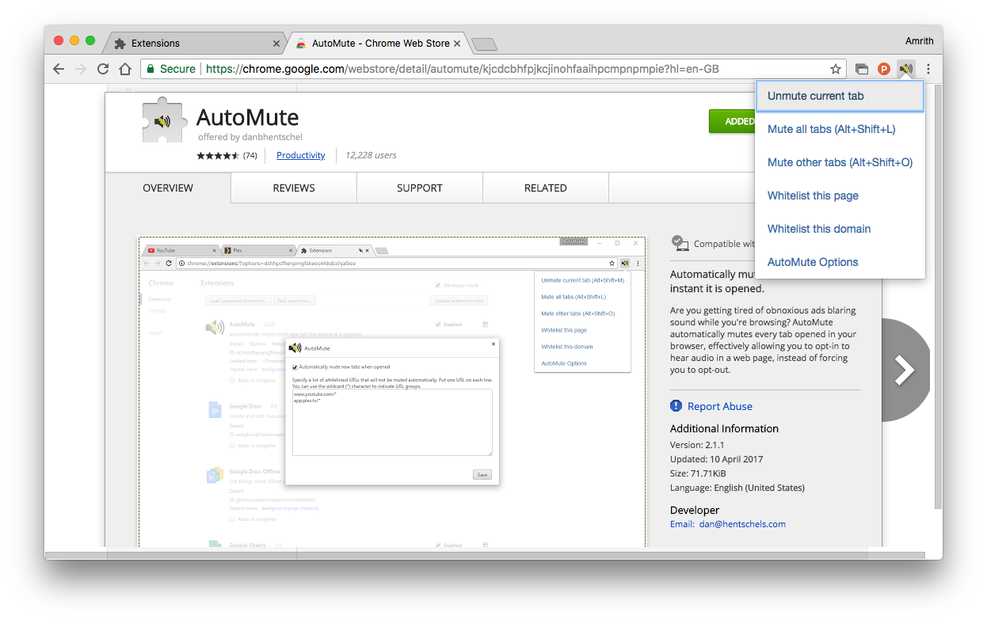Click the Report Abuse exclamation icon
The width and height of the screenshot is (987, 623).
(x=676, y=406)
